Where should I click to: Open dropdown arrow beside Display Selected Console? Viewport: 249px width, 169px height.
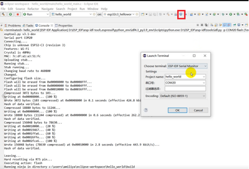[242, 25]
